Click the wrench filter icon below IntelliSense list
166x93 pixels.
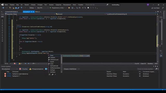click(x=53, y=74)
